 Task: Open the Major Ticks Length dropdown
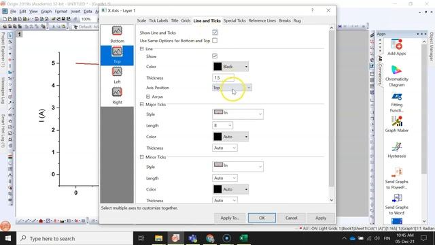[222, 125]
